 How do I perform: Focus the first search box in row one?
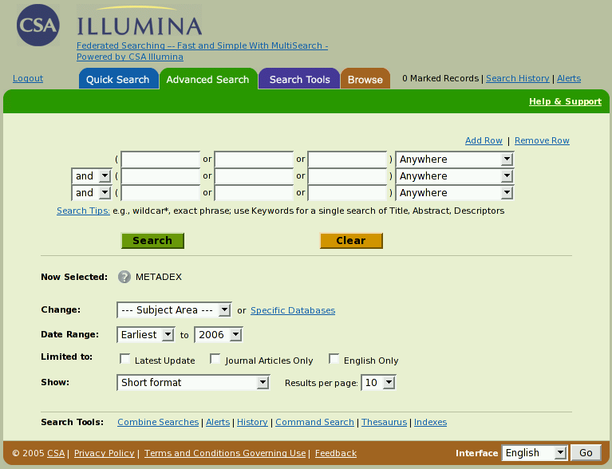[160, 160]
